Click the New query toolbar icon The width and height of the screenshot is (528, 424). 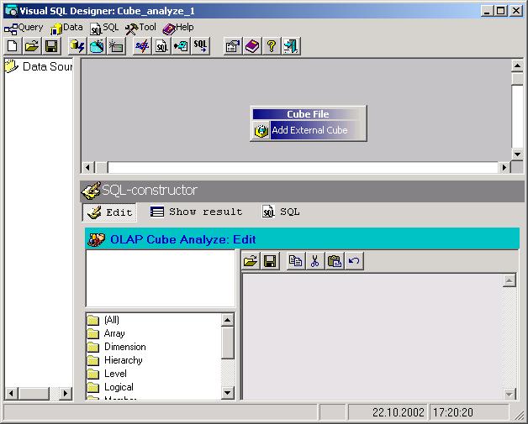[12, 46]
